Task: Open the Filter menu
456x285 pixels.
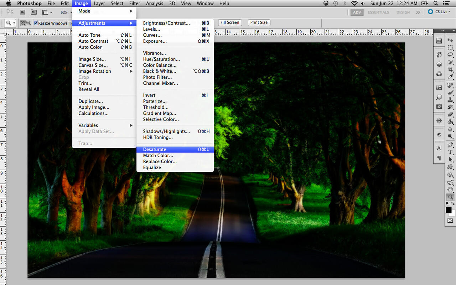Action: (135, 4)
